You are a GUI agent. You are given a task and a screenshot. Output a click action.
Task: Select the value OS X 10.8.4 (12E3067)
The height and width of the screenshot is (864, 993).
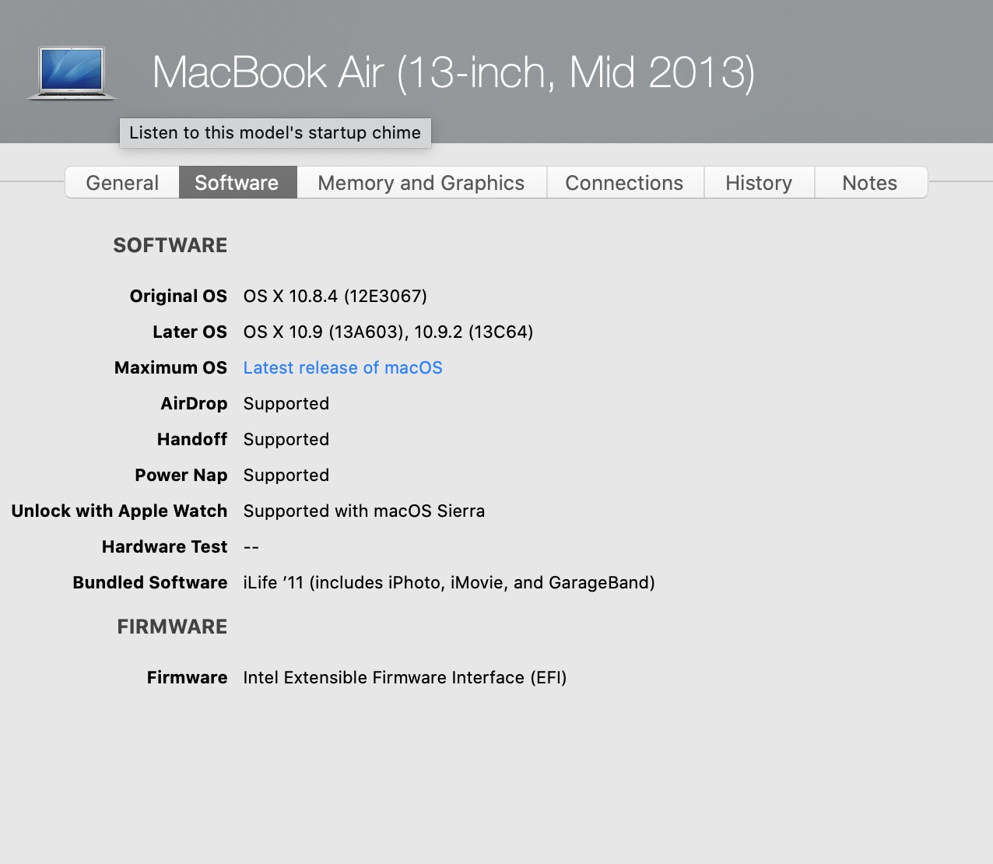335,296
